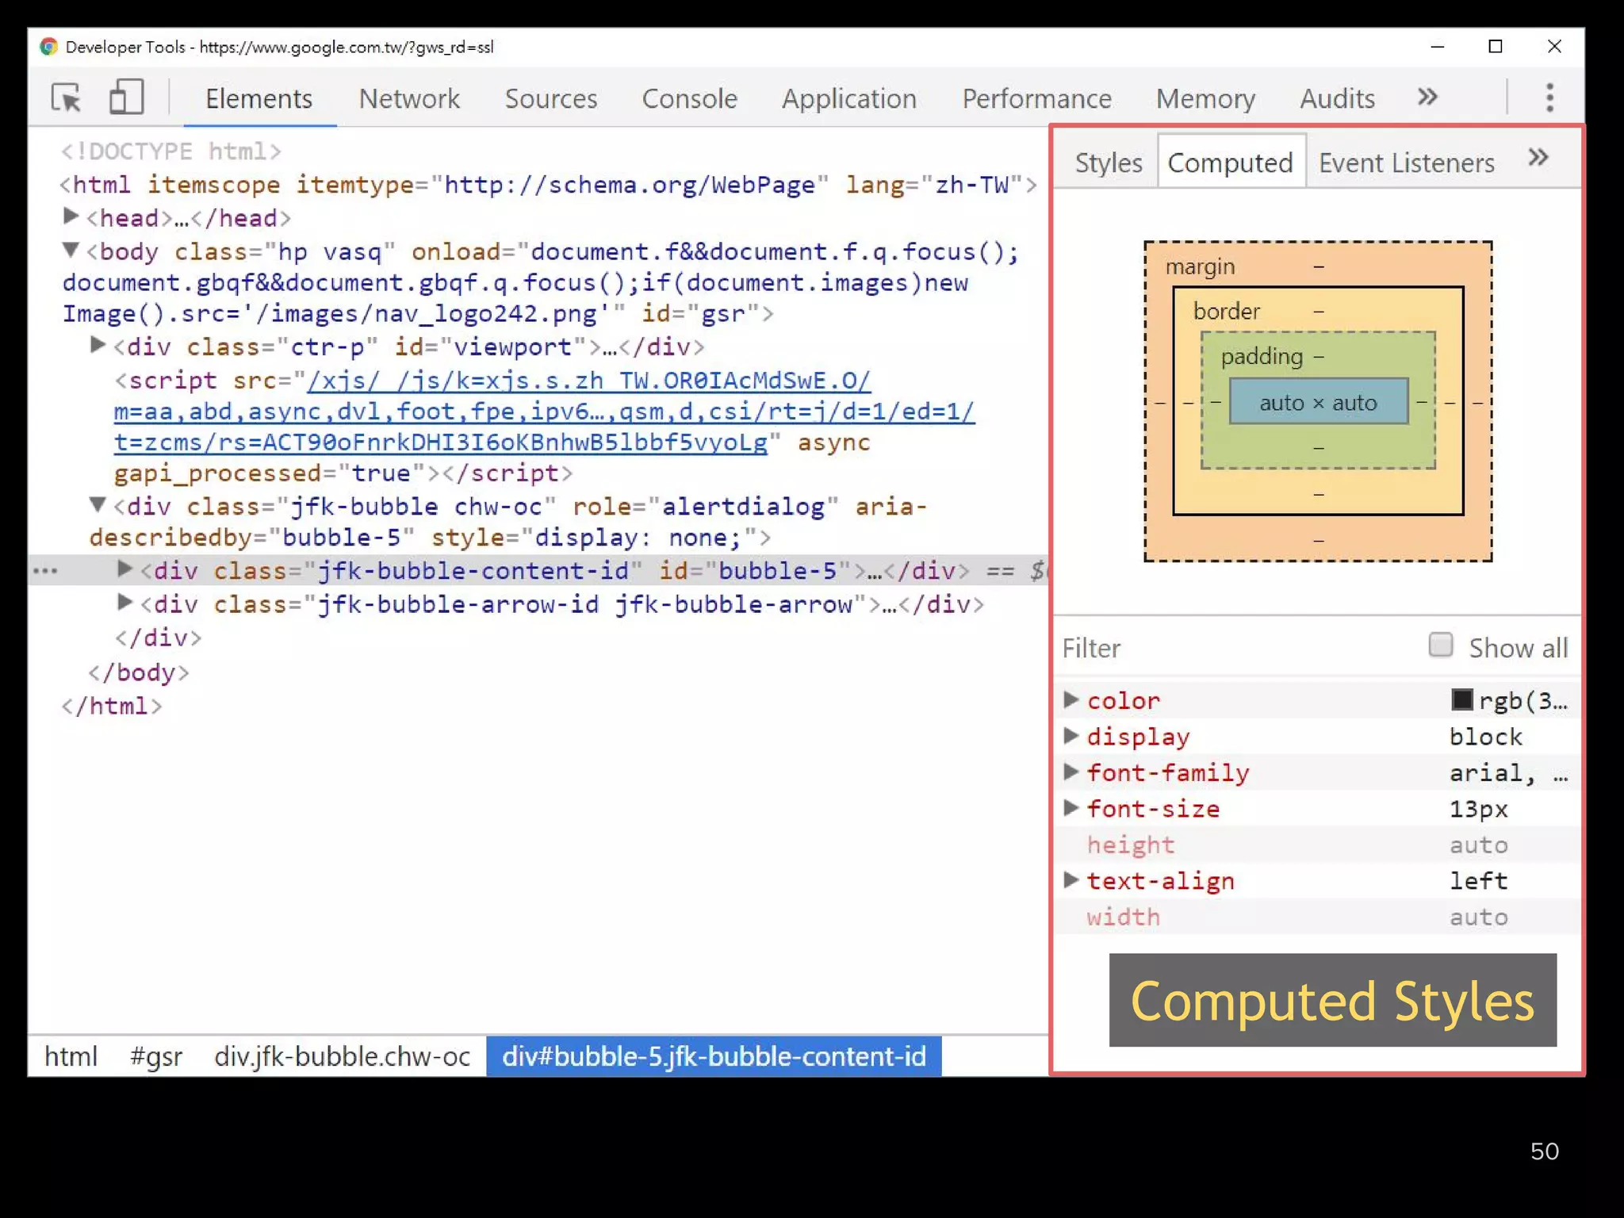Enable the Show all checkbox
Screen dimensions: 1624x1218
click(x=1440, y=645)
